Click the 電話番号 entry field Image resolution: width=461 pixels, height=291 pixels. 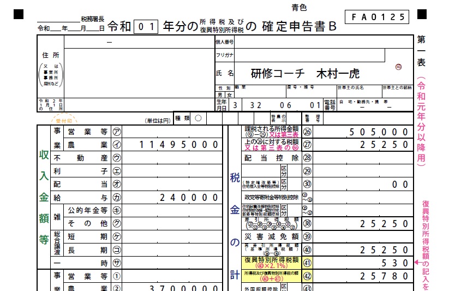[x=375, y=105]
